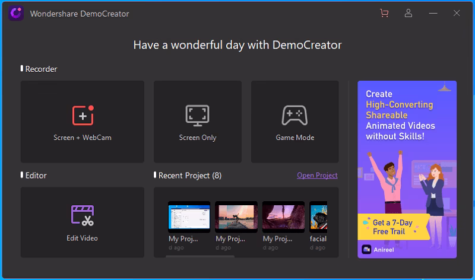Click the DemoCreator logo icon
The height and width of the screenshot is (280, 475).
coord(16,13)
